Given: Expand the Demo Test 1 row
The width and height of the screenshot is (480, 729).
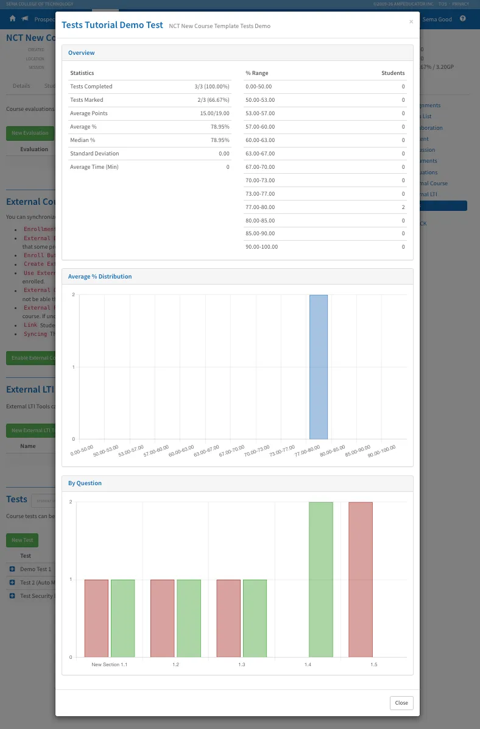Looking at the screenshot, I should point(12,569).
